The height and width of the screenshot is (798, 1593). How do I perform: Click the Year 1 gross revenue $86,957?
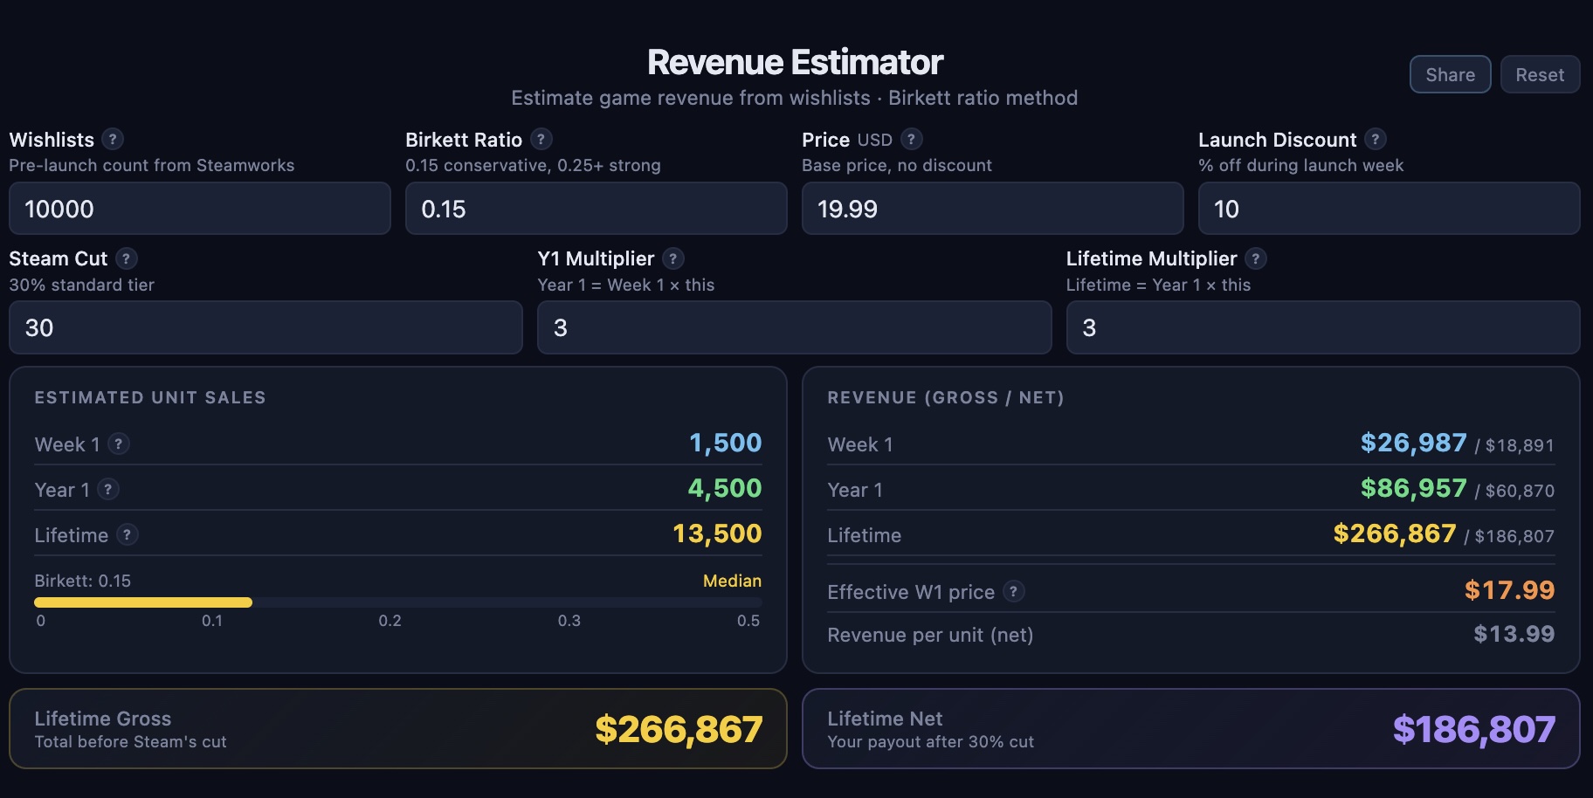coord(1414,488)
